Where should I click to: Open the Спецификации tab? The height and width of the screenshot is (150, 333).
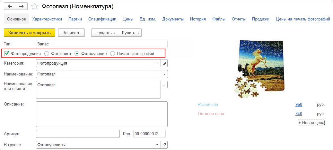pos(102,19)
